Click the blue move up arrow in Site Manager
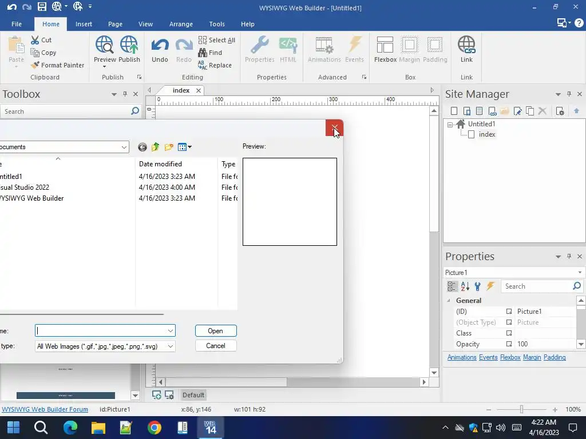Screen dimensions: 586x439 [x=576, y=111]
